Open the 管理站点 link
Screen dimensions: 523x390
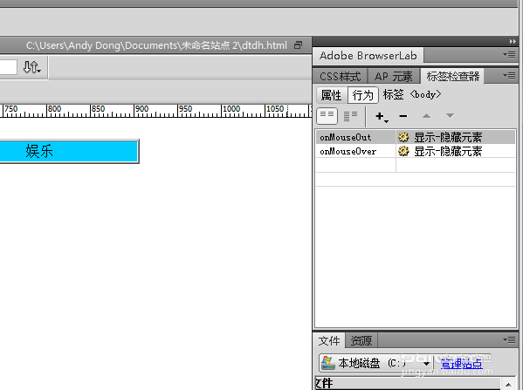coord(462,363)
